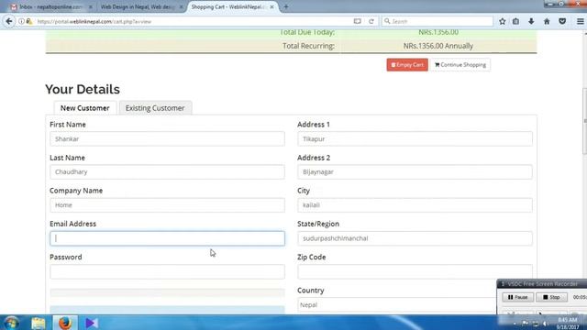Click the State/Region field
The width and height of the screenshot is (587, 330).
(x=415, y=238)
